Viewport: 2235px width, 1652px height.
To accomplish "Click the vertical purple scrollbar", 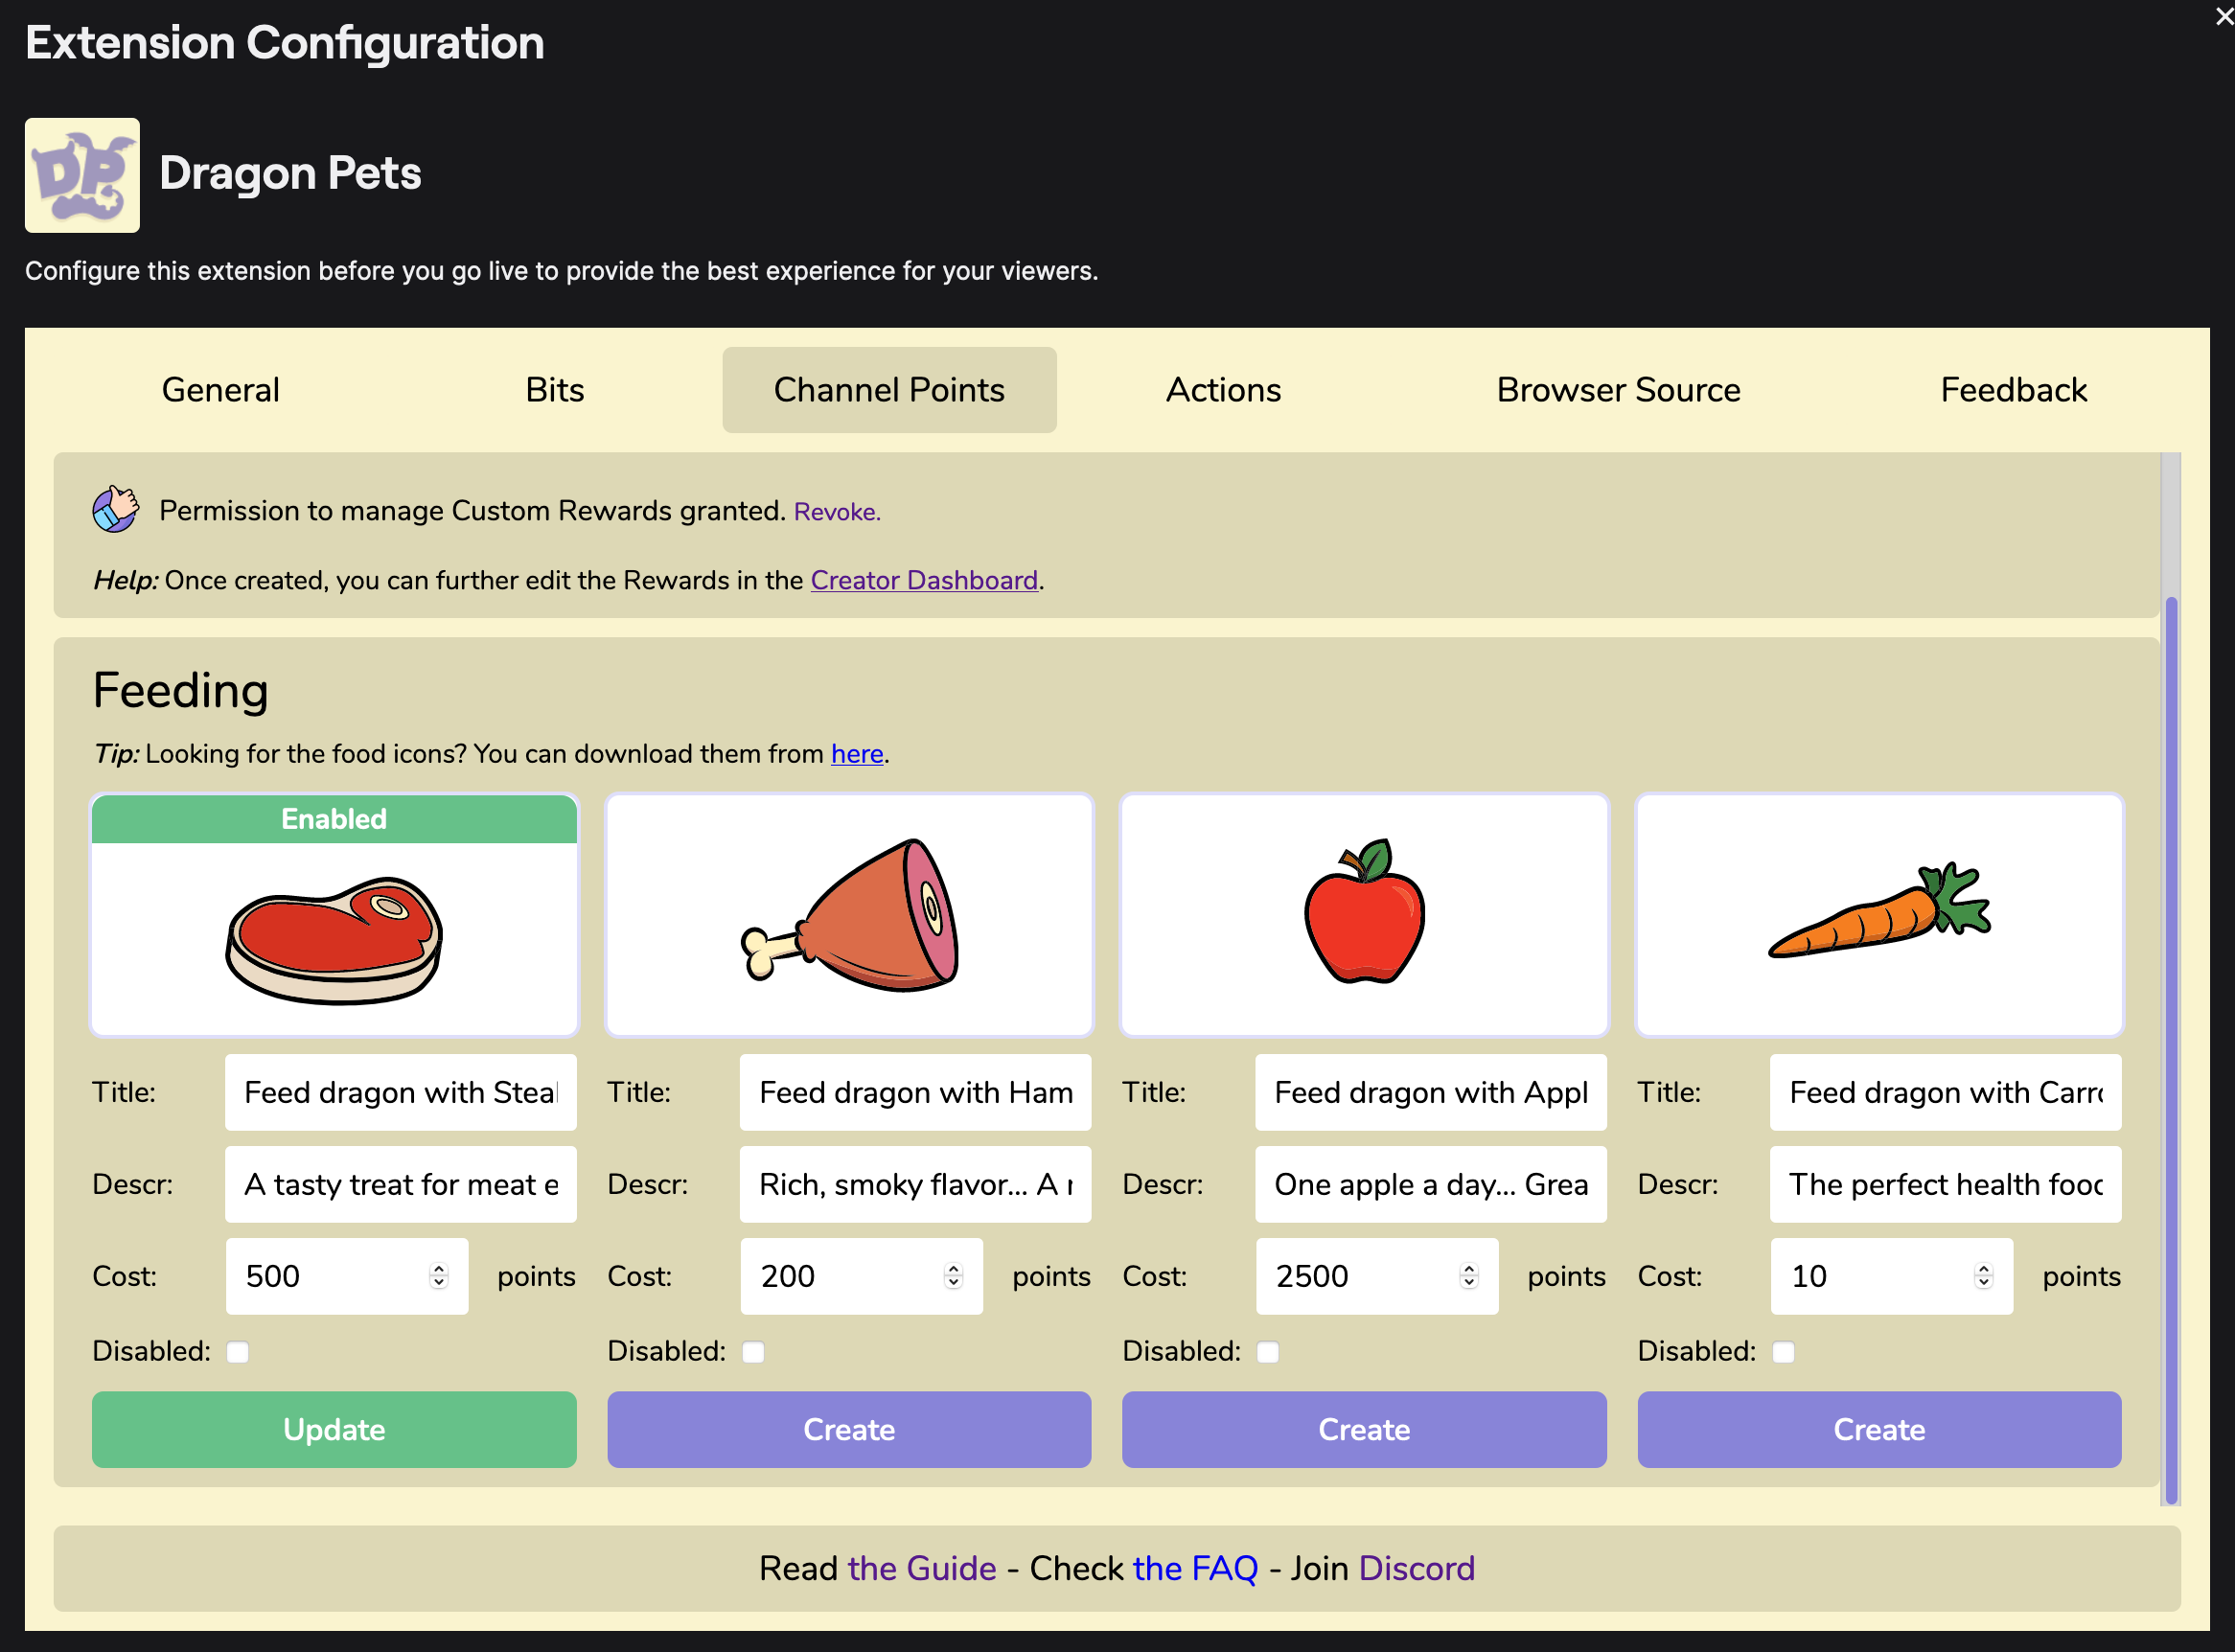I will tap(2170, 1049).
